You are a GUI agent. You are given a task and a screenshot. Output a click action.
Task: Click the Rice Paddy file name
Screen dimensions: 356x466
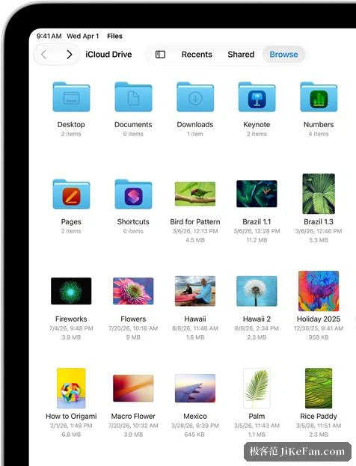click(x=319, y=416)
